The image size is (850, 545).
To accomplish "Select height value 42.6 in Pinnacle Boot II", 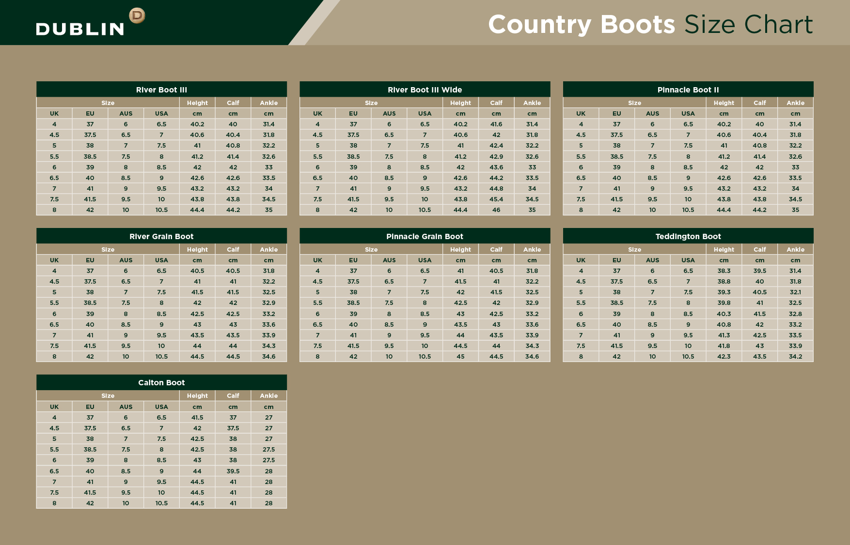I will tap(724, 178).
